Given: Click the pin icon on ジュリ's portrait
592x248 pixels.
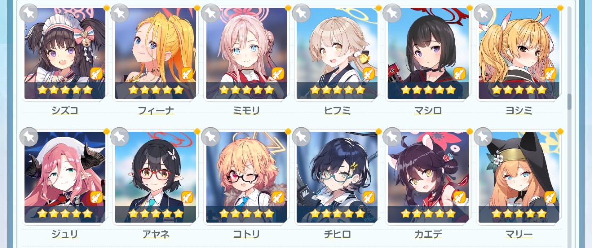Looking at the screenshot, I should click(x=29, y=137).
